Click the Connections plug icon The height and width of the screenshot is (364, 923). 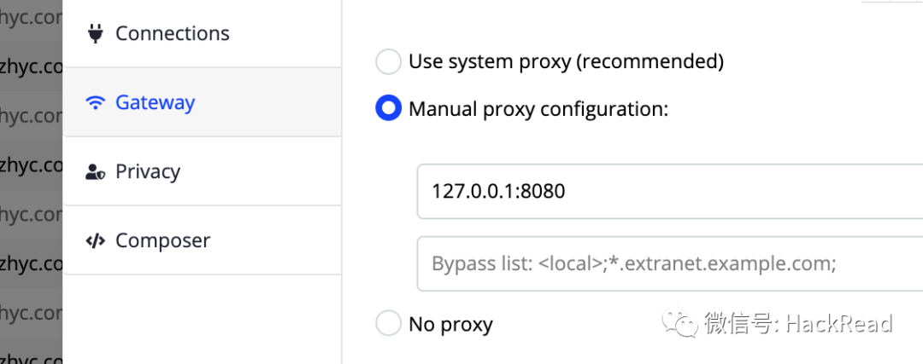click(95, 33)
